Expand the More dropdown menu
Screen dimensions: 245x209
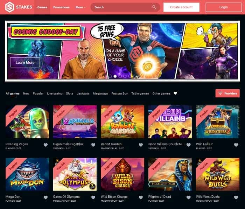pos(80,7)
